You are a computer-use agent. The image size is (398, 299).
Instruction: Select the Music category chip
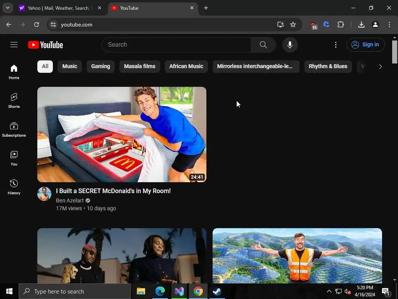pyautogui.click(x=70, y=67)
